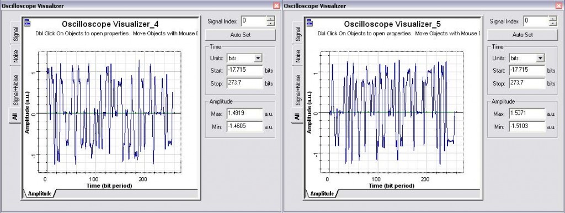565x213 pixels.
Task: Close the right Oscilloscope Visualizer window
Action: pos(559,6)
